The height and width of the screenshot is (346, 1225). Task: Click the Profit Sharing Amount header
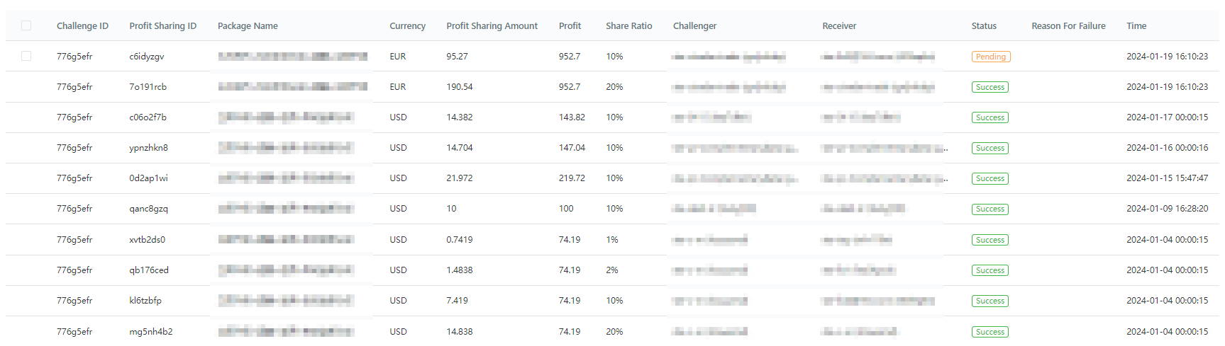coord(492,26)
